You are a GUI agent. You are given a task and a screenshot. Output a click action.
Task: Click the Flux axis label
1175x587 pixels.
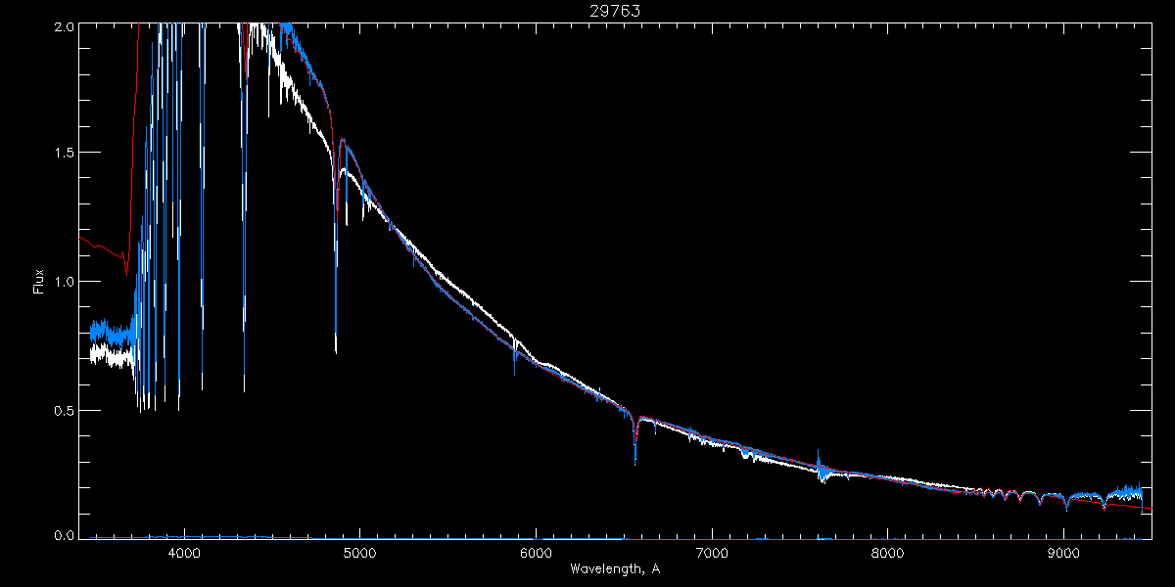coord(39,282)
